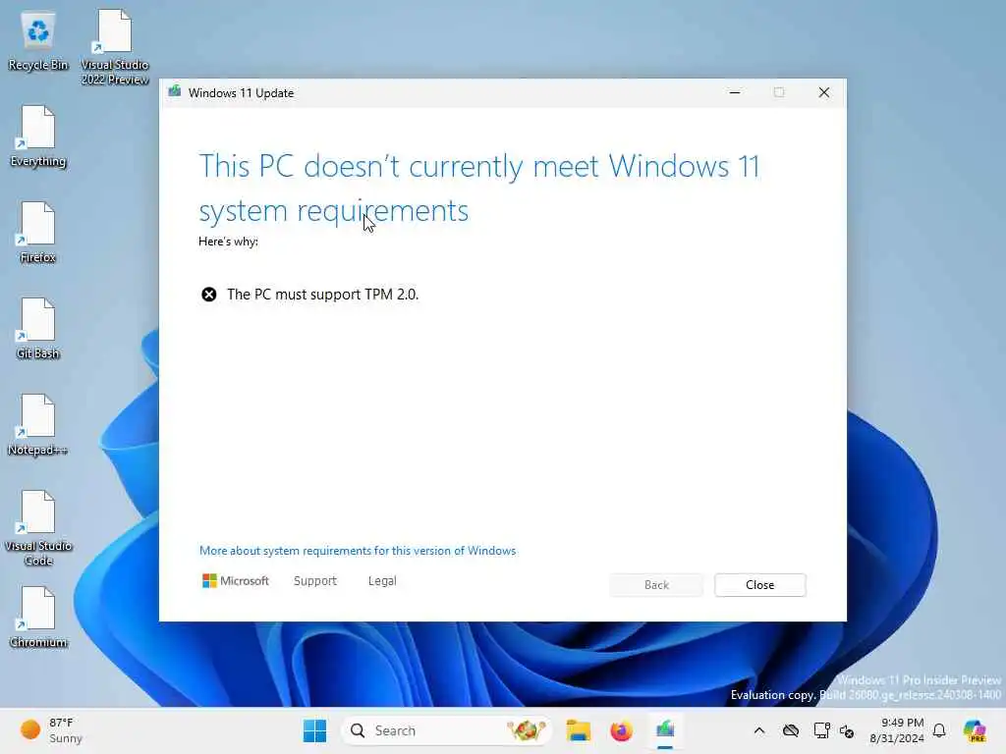This screenshot has width=1006, height=754.
Task: Select the Firefox desktop shortcut
Action: pyautogui.click(x=38, y=233)
